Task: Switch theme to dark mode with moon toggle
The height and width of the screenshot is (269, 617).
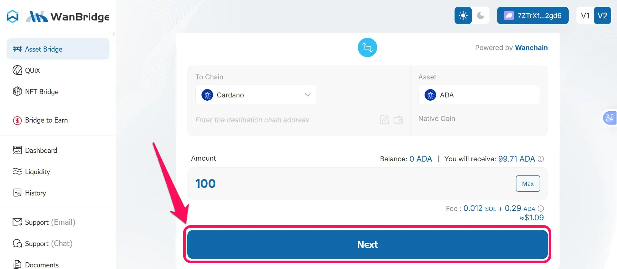Action: point(481,15)
